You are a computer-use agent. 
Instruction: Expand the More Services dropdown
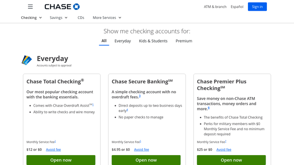(x=107, y=18)
